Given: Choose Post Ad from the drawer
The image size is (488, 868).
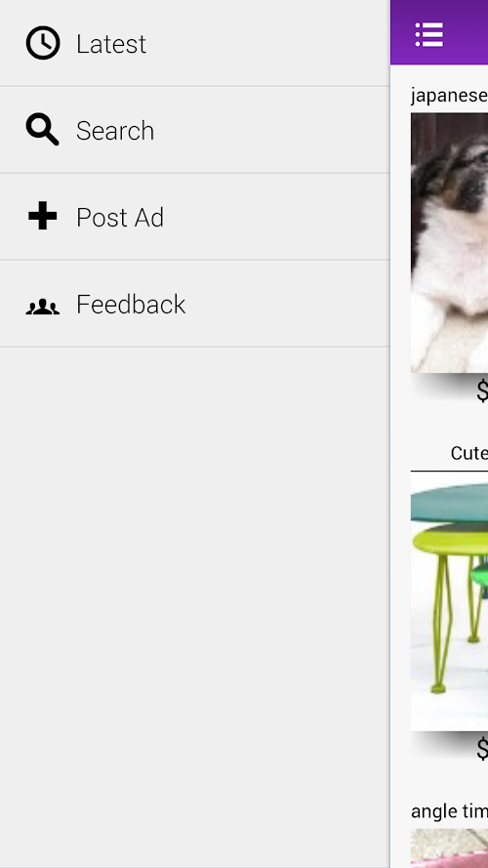Looking at the screenshot, I should click(195, 217).
